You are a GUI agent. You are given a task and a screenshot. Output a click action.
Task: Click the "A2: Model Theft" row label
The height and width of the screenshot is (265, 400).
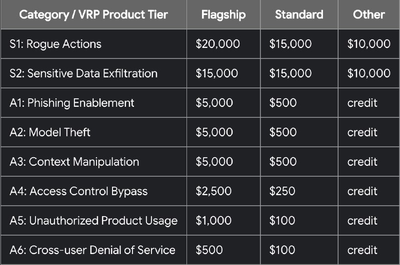tap(50, 132)
